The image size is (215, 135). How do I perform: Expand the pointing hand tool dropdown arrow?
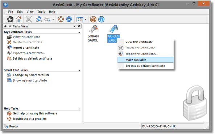point(53,19)
